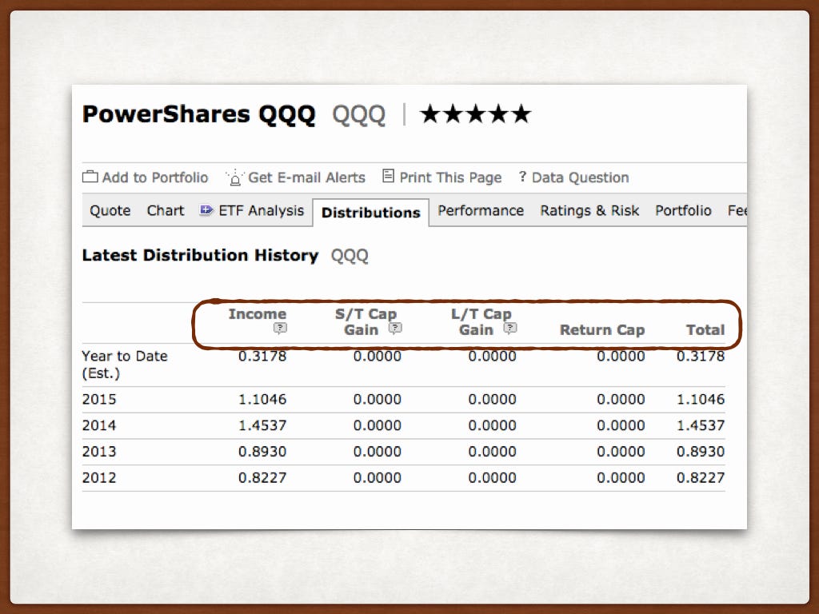This screenshot has width=819, height=614.
Task: Click the 2012 row label
Action: (99, 478)
